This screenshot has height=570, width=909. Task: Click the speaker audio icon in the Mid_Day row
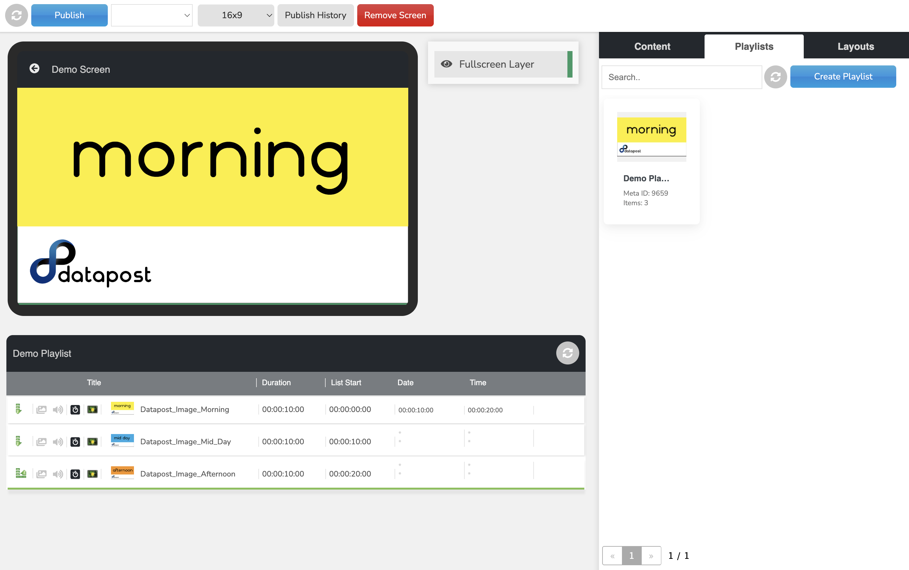[x=58, y=441]
